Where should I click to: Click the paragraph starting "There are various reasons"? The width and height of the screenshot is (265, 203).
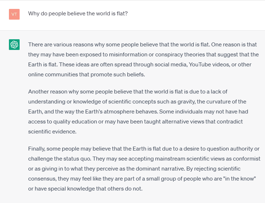click(143, 60)
